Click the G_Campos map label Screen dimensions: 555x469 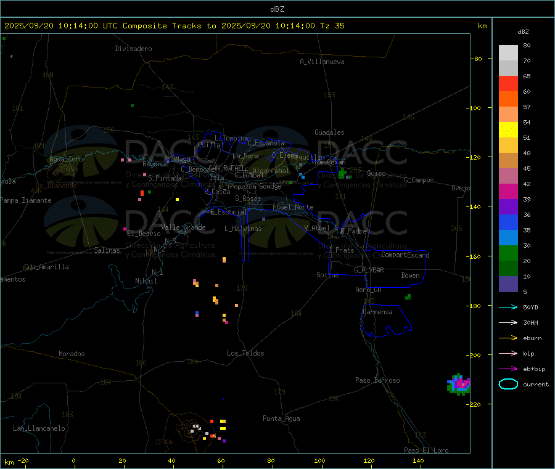[x=419, y=180]
